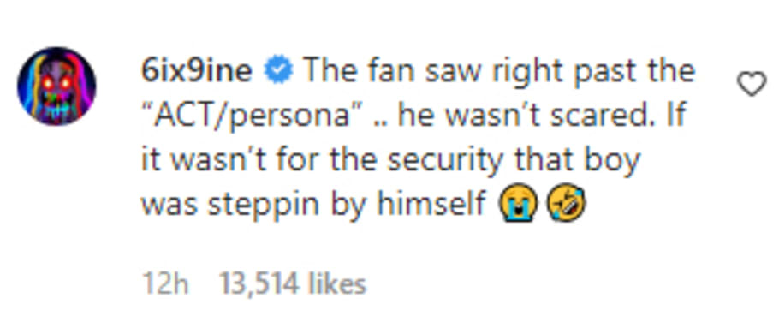Click the number 13,514 below the comment
This screenshot has width=779, height=316.
click(259, 284)
